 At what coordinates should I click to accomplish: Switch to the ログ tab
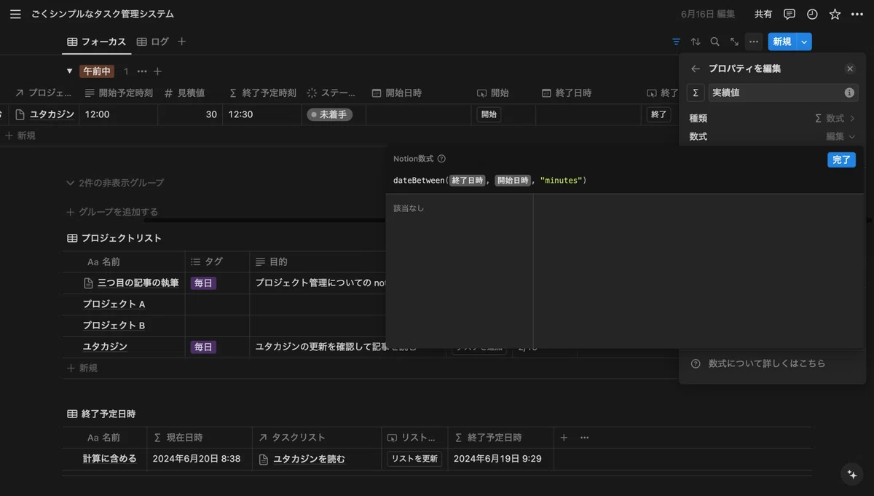153,42
